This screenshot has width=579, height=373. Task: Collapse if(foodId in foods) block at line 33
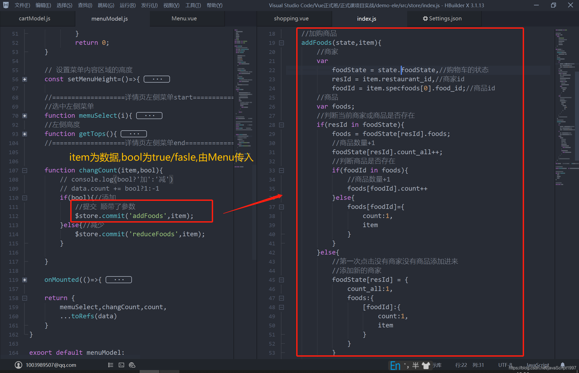(281, 171)
